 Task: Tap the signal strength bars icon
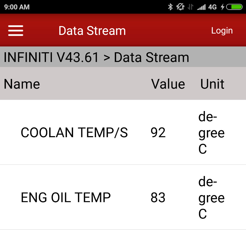tap(201, 7)
